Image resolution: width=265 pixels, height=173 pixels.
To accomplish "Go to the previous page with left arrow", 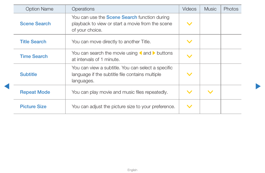I will 7,86.
